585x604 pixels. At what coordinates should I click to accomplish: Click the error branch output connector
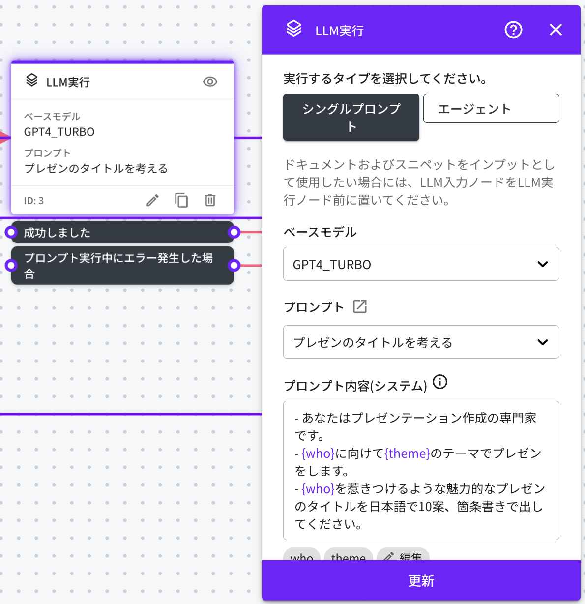[234, 266]
